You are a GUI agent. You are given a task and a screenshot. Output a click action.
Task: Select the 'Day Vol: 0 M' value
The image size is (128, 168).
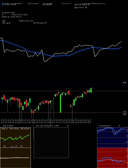(x=80, y=7)
